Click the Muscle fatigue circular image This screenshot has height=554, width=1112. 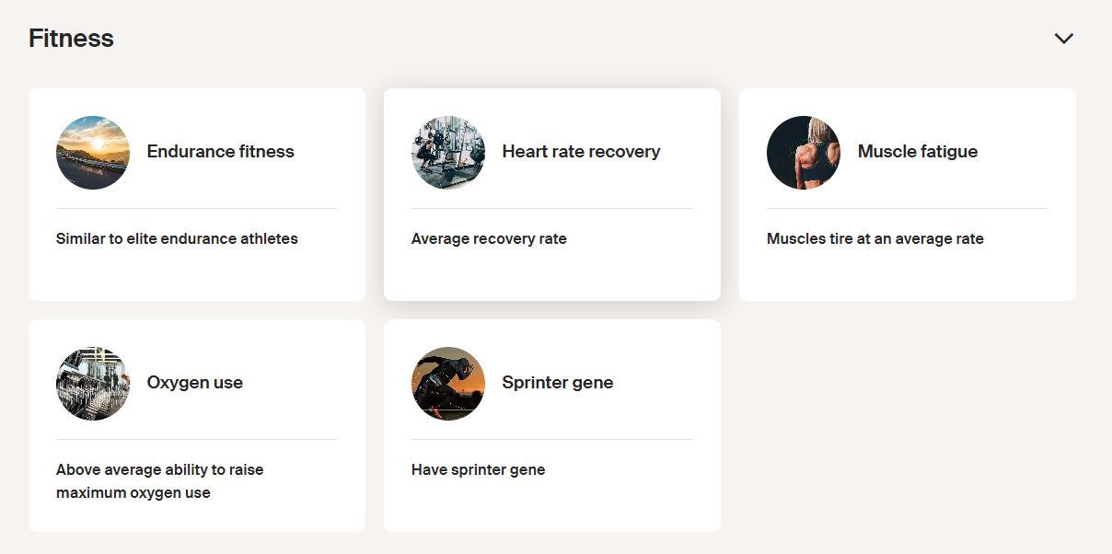point(804,153)
